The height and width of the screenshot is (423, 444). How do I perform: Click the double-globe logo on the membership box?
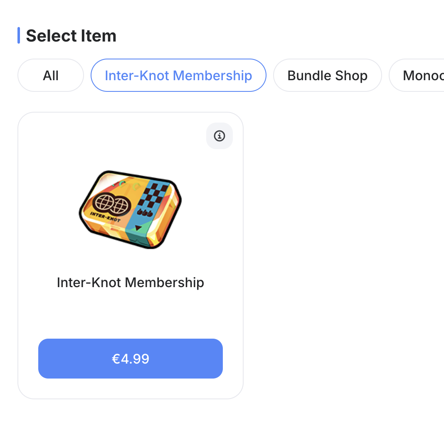click(112, 204)
